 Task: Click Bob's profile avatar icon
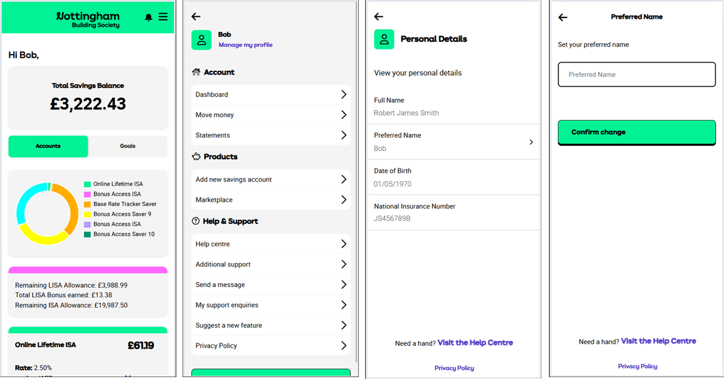[x=201, y=38]
